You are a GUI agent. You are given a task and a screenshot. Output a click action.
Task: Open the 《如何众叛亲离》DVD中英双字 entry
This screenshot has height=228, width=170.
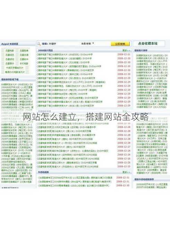click(x=68, y=98)
